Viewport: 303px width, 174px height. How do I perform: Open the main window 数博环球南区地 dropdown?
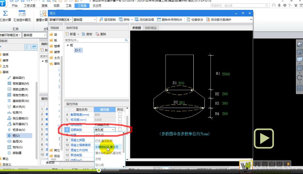(x=10, y=35)
